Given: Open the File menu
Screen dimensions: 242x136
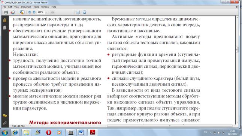Looking at the screenshot, I should 4,7.
